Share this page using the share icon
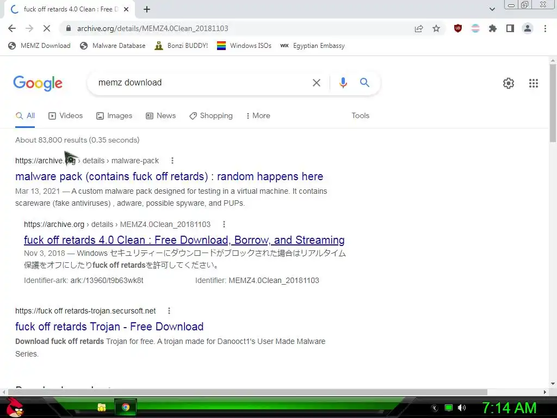This screenshot has width=557, height=418. click(419, 28)
